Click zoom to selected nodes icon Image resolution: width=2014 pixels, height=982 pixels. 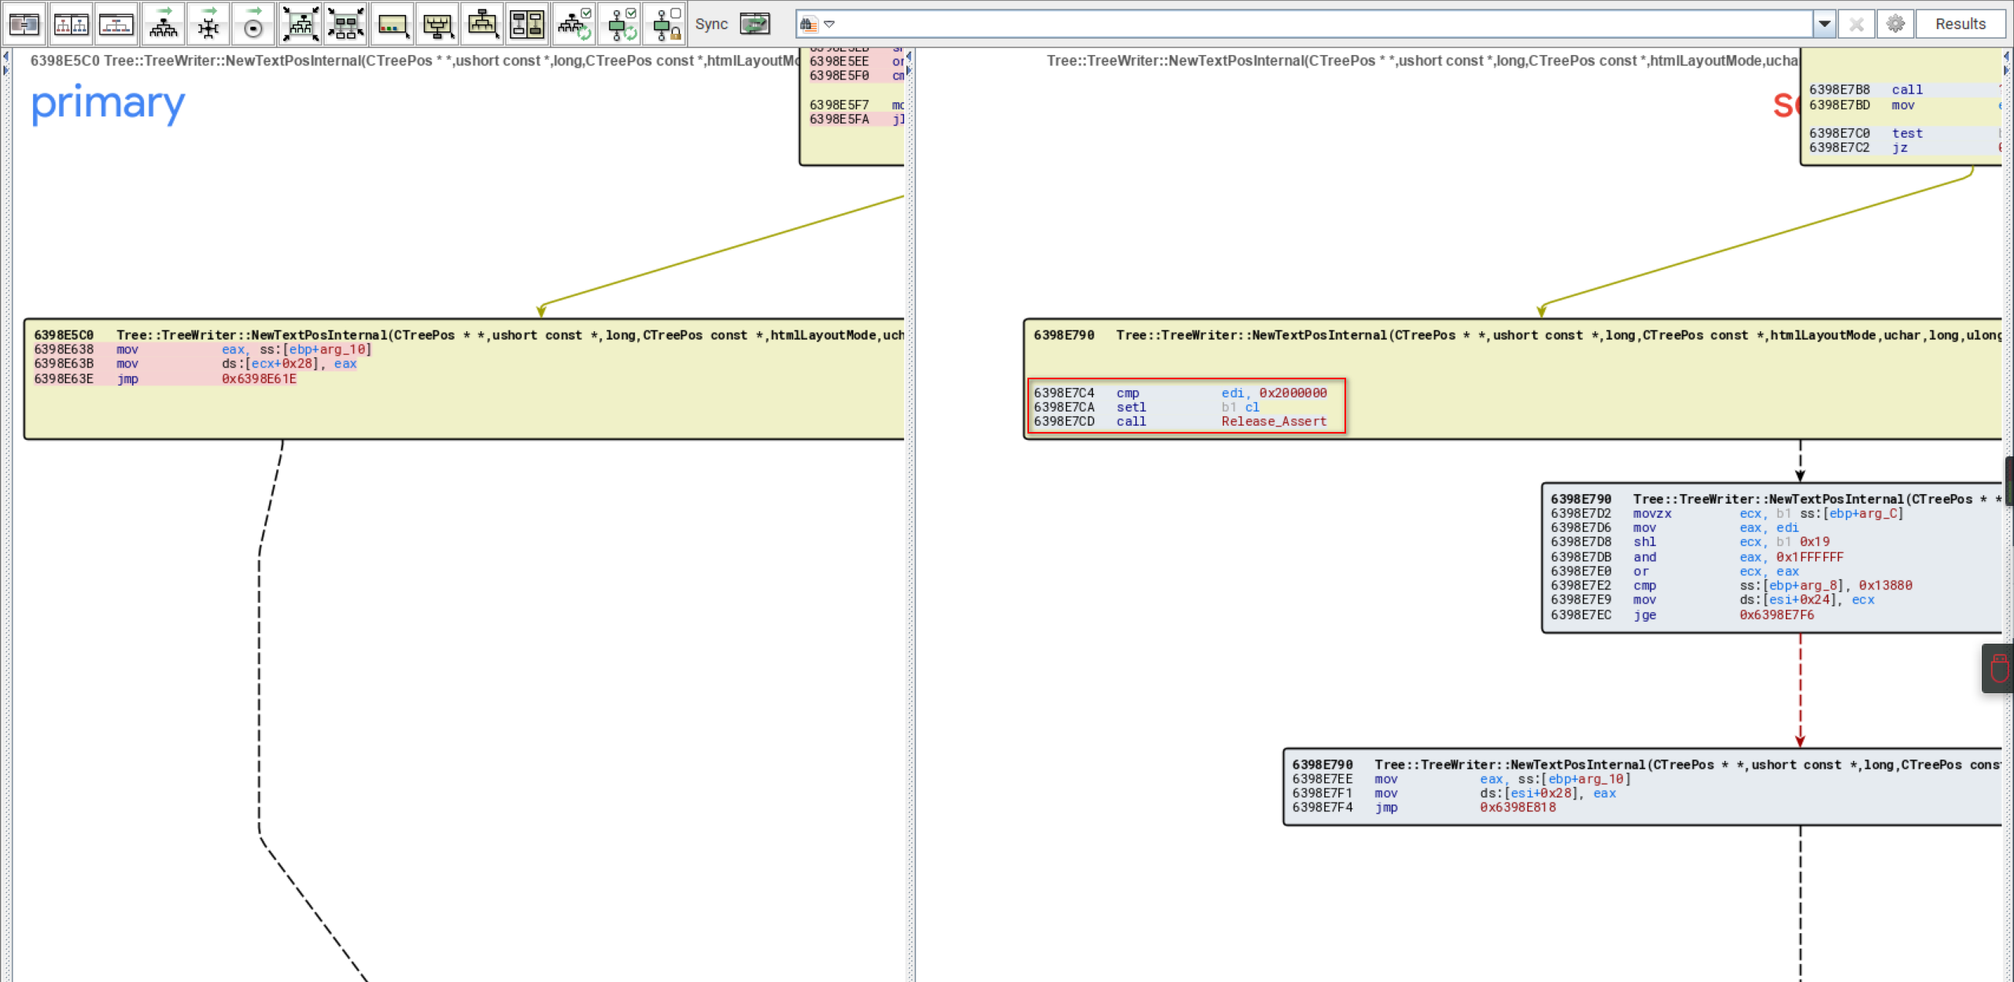click(346, 24)
